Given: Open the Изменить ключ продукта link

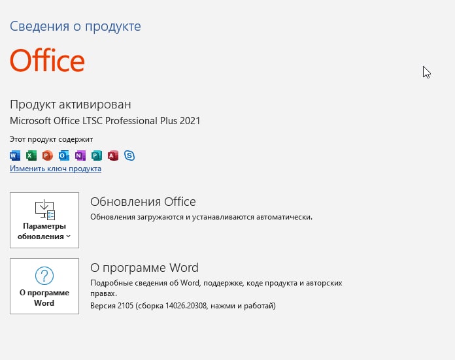Looking at the screenshot, I should (56, 169).
